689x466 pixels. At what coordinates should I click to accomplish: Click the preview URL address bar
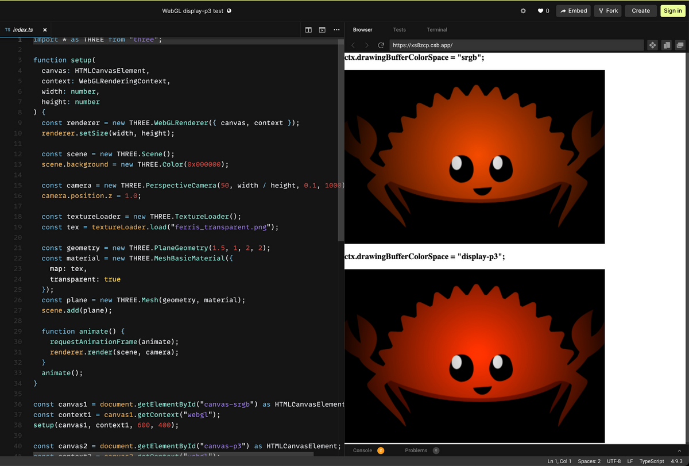click(x=516, y=45)
